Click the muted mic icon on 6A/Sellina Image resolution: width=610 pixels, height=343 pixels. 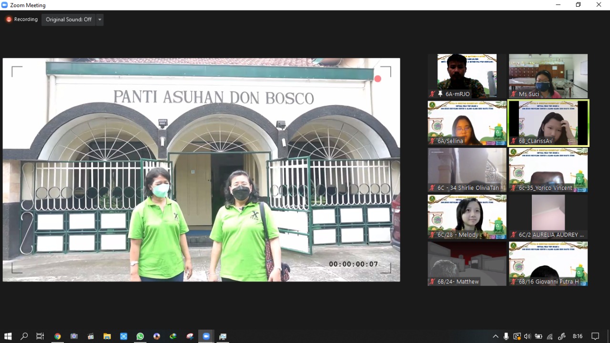(432, 141)
